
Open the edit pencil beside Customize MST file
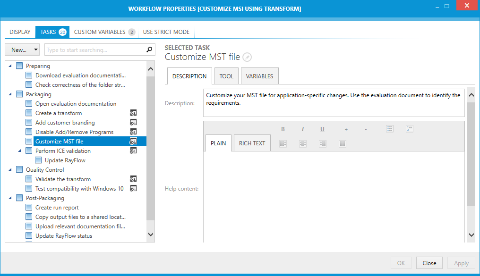pyautogui.click(x=247, y=57)
